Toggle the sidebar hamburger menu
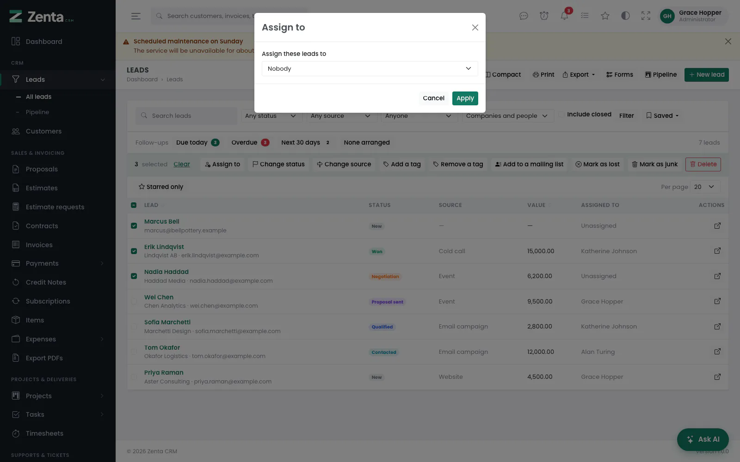 136,16
